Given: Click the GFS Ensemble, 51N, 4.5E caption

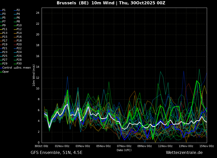Looking at the screenshot, I should click(x=56, y=153).
